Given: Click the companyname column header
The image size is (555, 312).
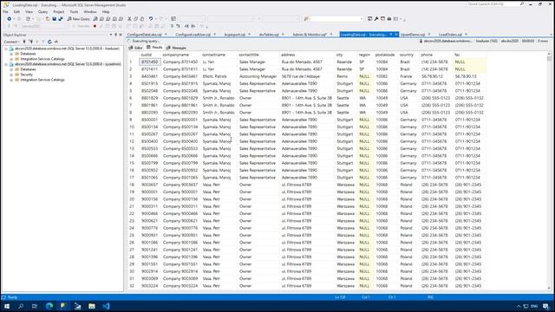Looking at the screenshot, I should (176, 55).
